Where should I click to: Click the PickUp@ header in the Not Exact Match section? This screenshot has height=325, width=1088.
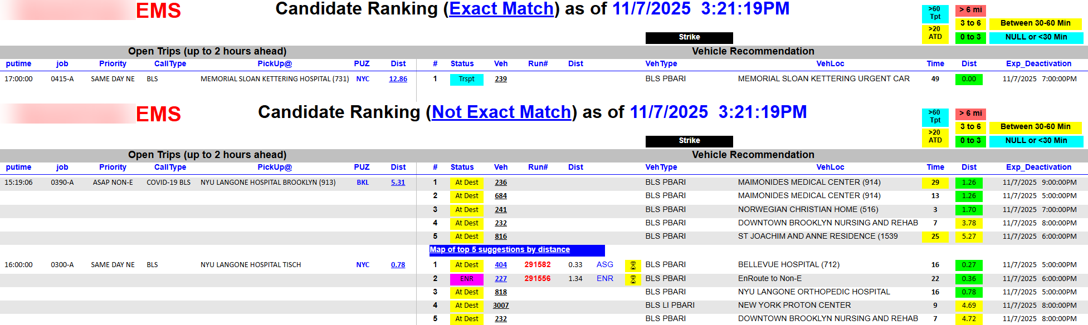[275, 168]
